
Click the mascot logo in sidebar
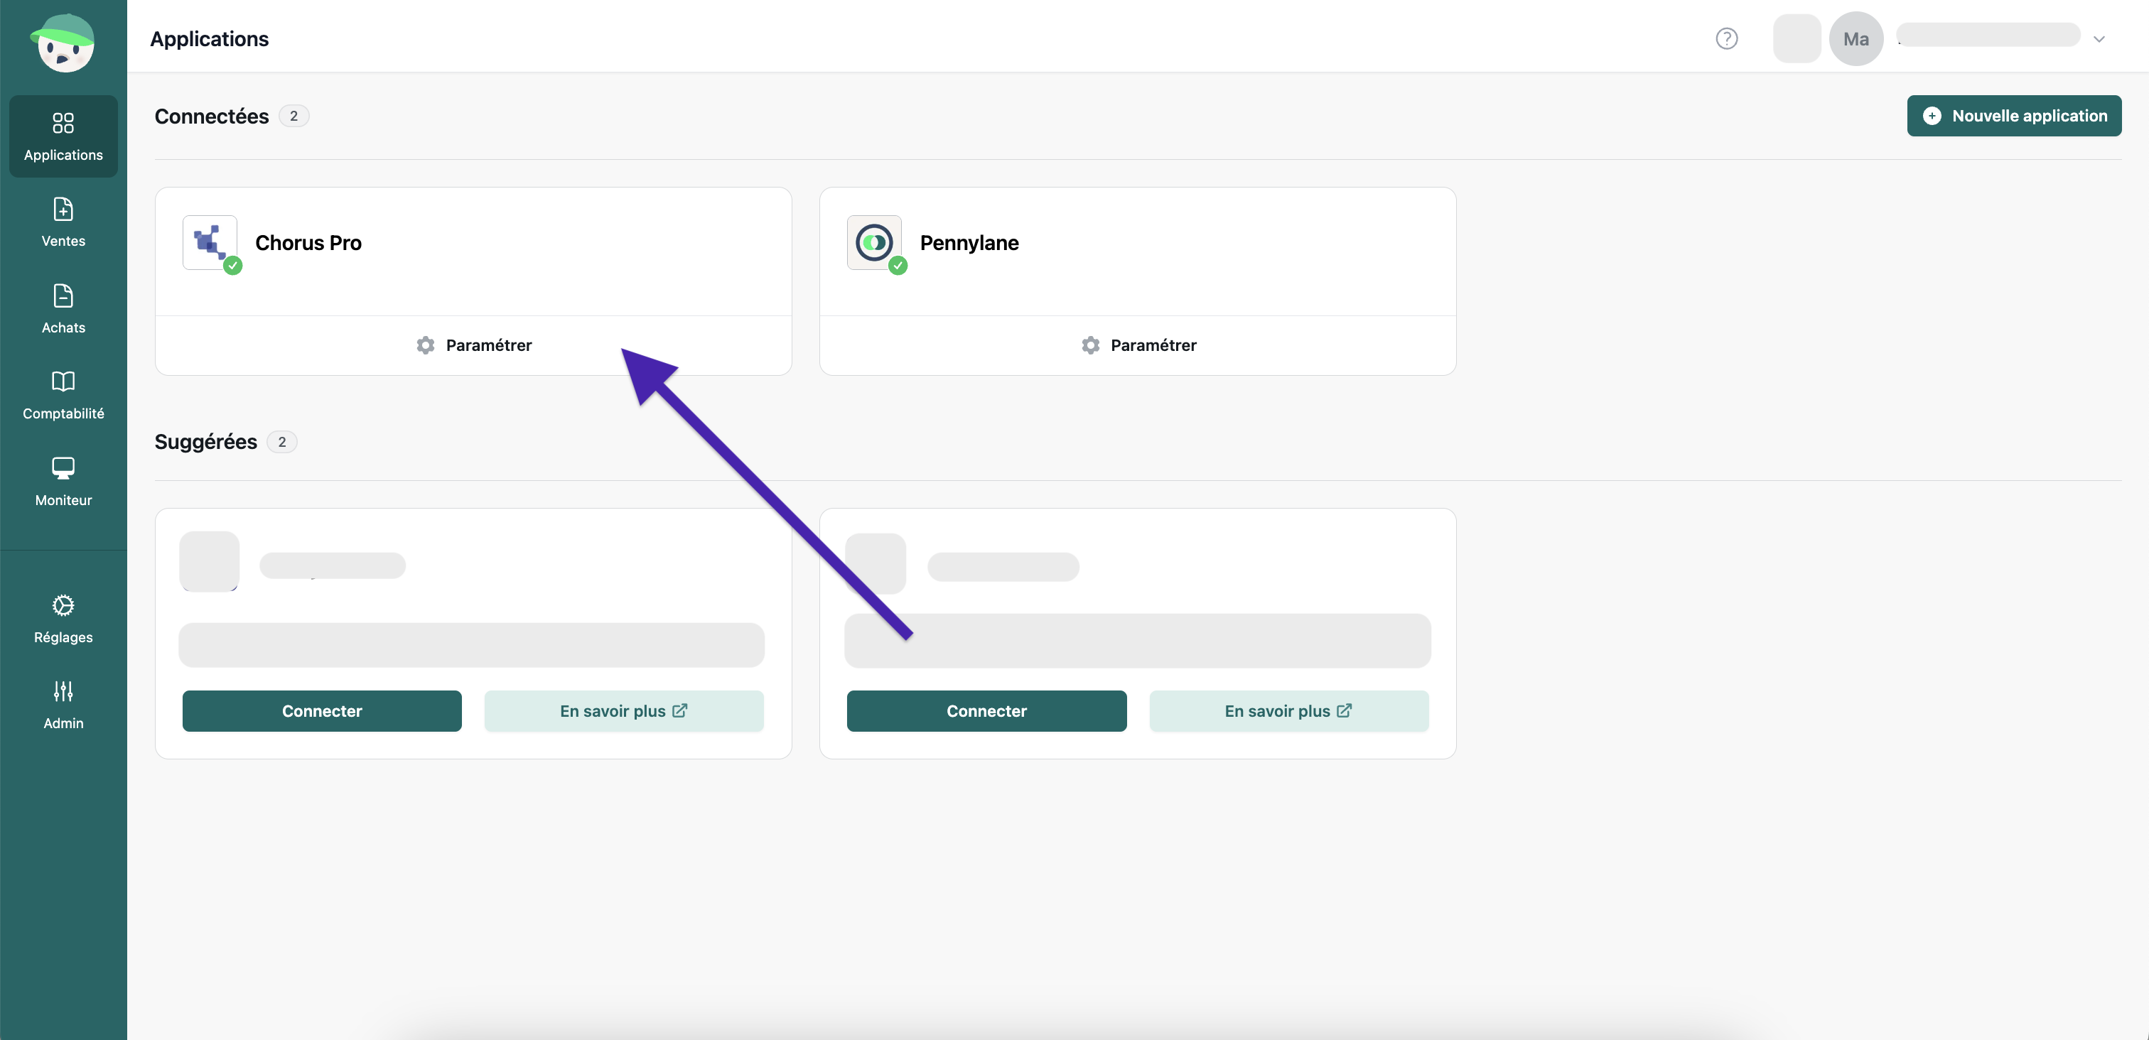click(63, 43)
